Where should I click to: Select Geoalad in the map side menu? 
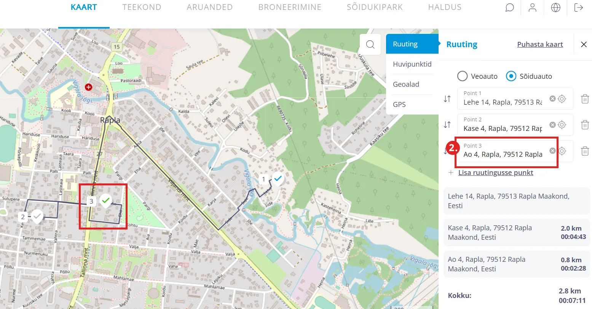[x=406, y=84]
